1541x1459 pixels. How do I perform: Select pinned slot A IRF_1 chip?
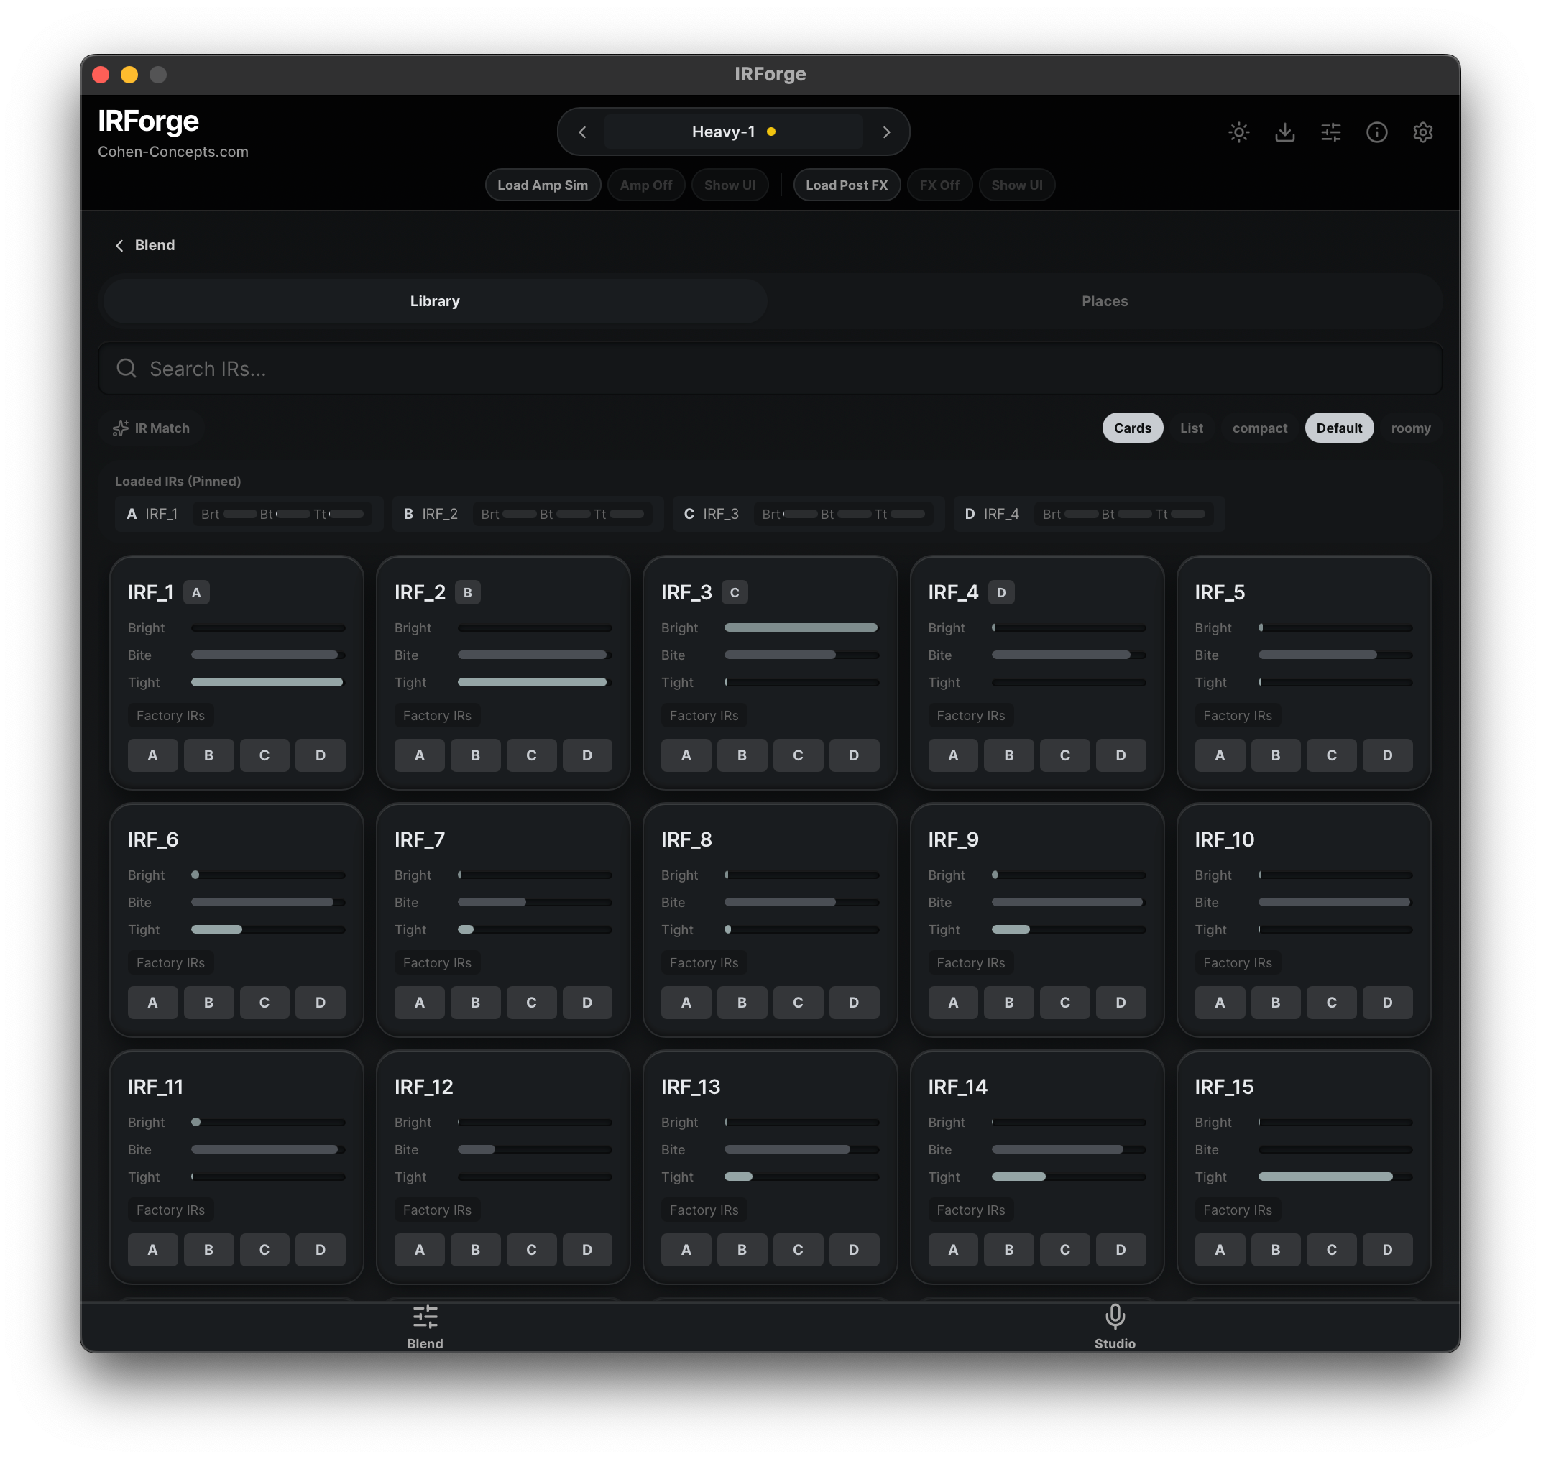click(249, 514)
